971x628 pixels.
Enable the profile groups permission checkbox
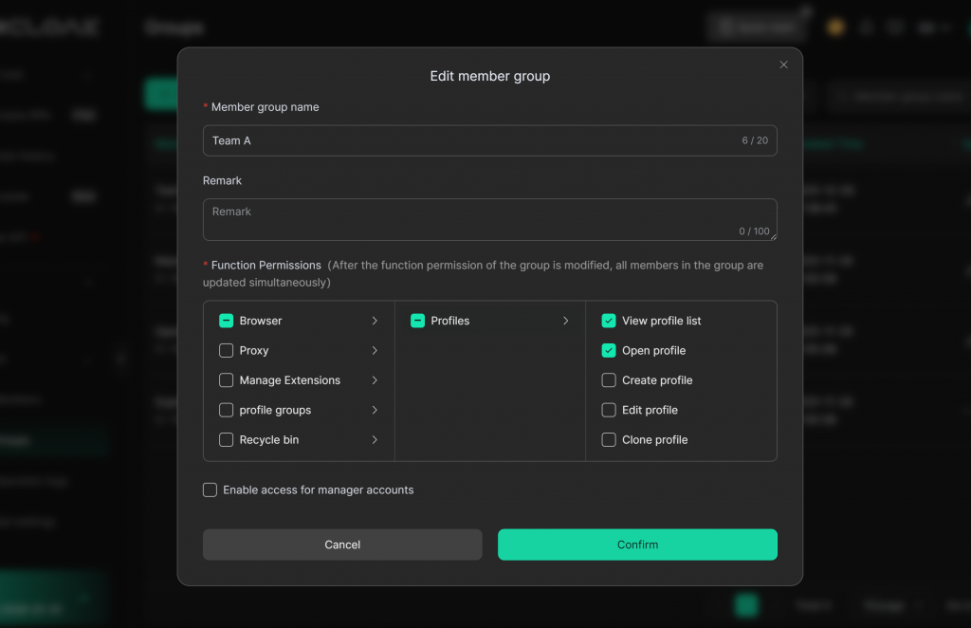[227, 410]
